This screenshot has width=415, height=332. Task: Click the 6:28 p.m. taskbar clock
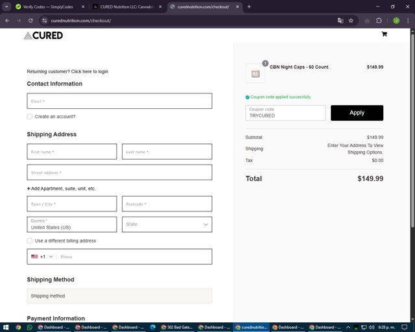coord(386,327)
